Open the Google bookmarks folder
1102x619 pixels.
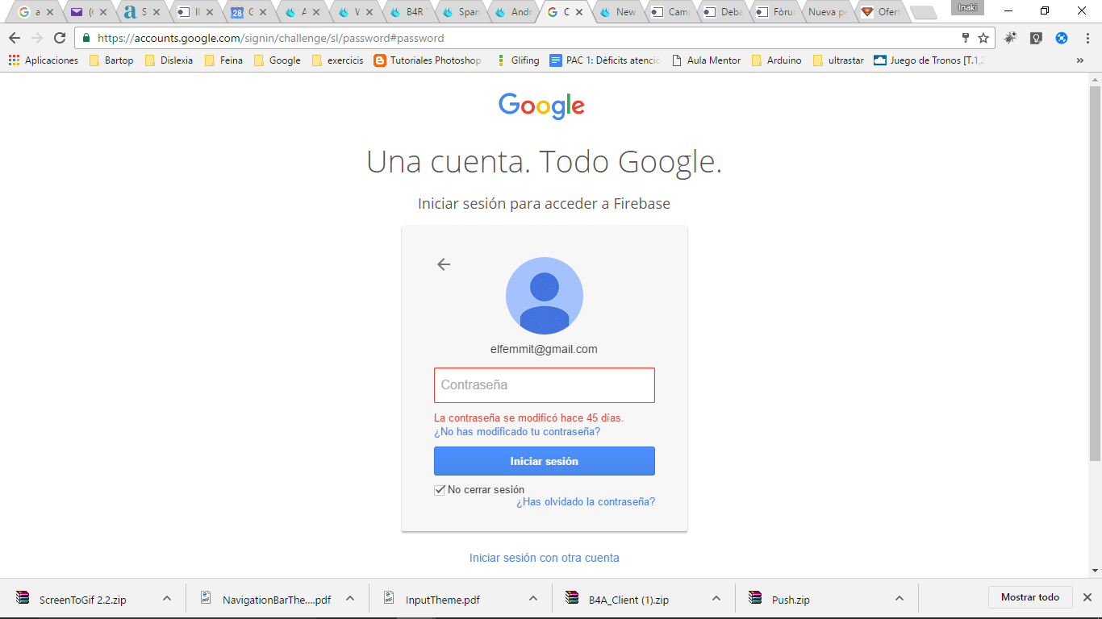(278, 60)
